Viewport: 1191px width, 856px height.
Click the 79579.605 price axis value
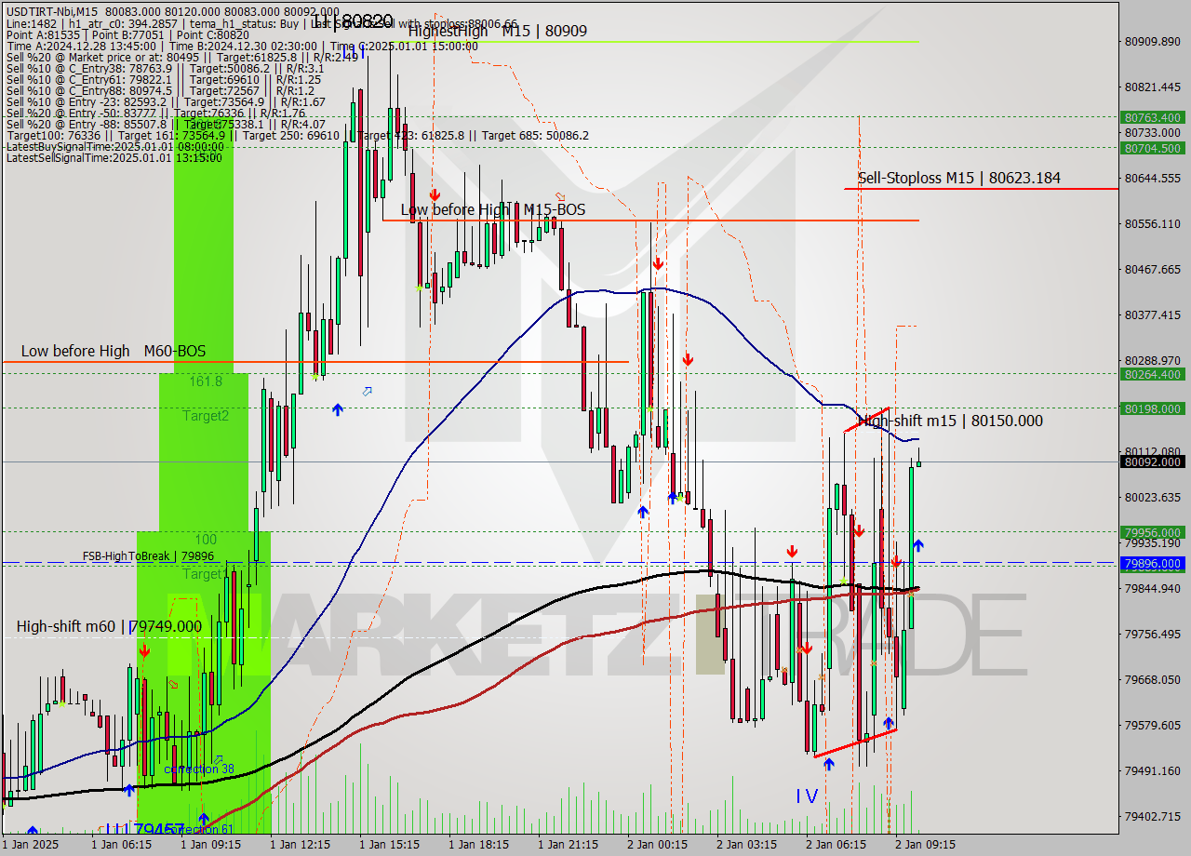click(1153, 725)
